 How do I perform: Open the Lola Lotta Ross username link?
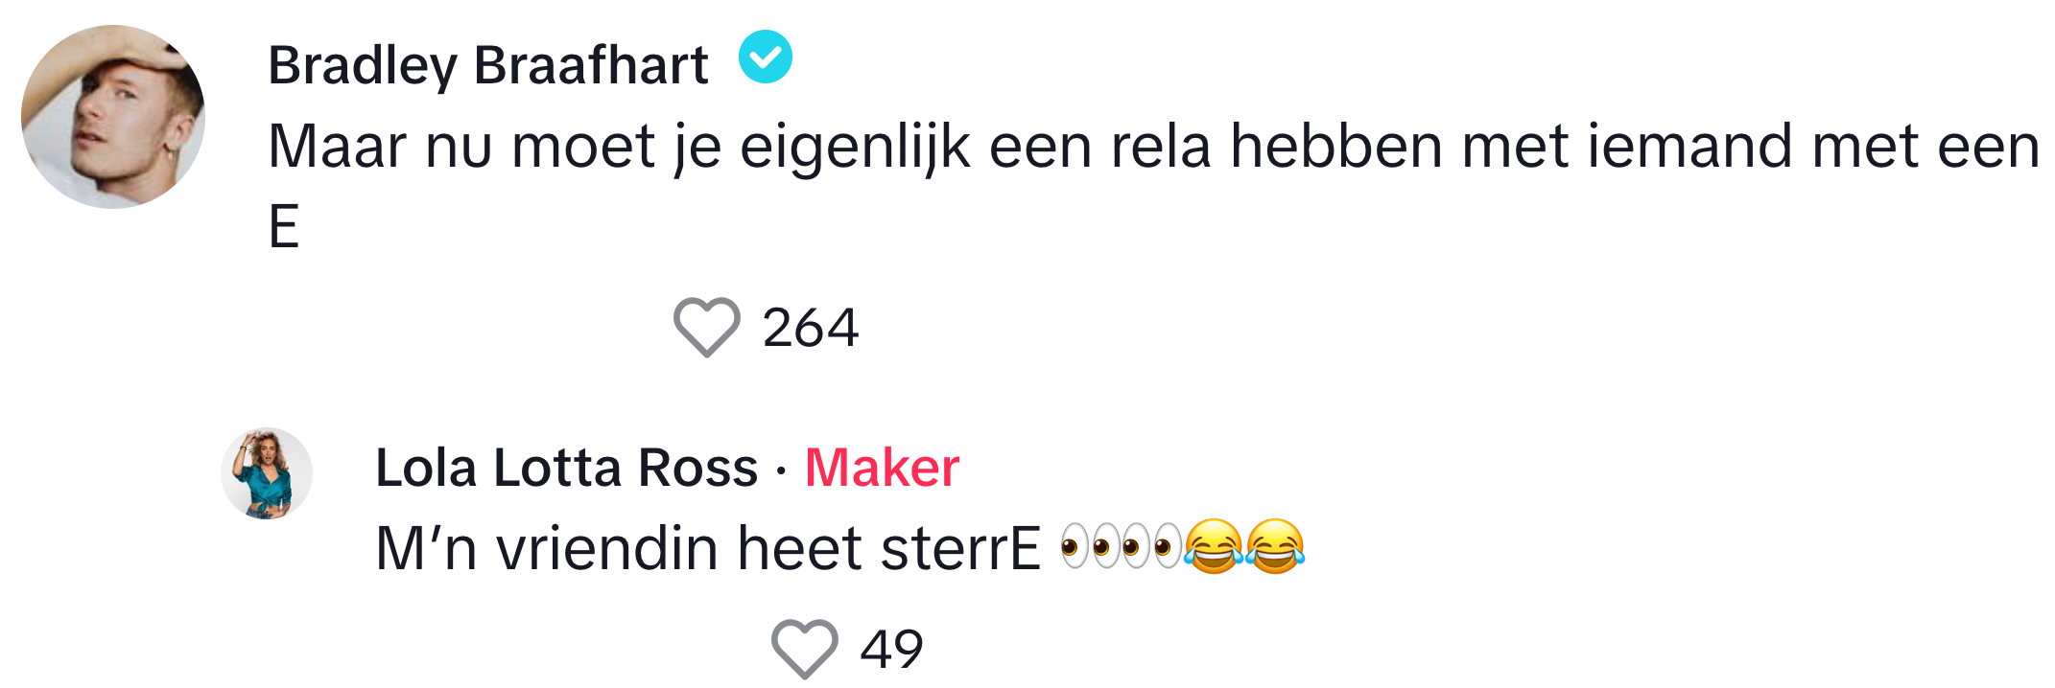pyautogui.click(x=566, y=468)
